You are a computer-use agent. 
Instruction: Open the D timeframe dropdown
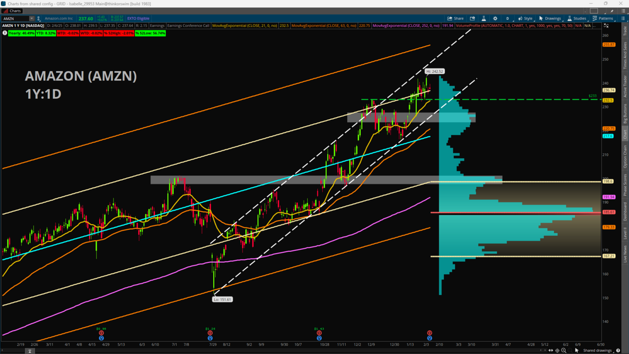[x=507, y=19]
